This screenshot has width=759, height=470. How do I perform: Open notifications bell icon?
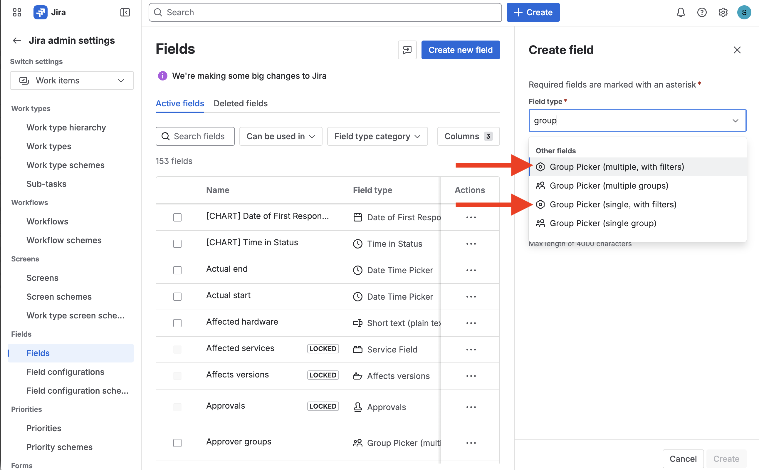coord(681,12)
